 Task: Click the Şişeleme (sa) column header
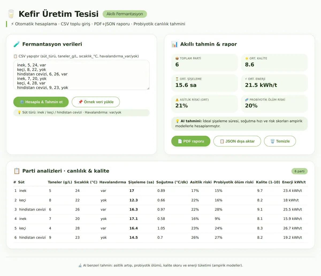click(x=141, y=182)
